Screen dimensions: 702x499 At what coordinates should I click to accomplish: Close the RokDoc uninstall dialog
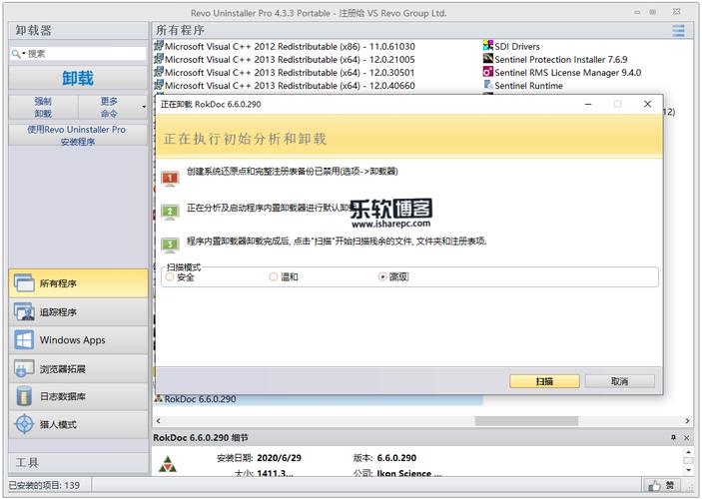647,104
